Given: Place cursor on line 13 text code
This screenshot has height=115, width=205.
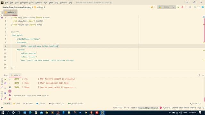Looking at the screenshot, I should click(48, 61).
